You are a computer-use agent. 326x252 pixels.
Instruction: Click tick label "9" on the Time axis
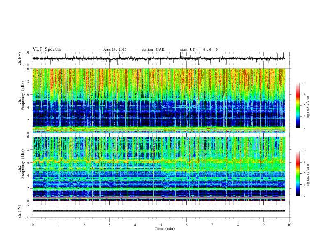pos(263,225)
